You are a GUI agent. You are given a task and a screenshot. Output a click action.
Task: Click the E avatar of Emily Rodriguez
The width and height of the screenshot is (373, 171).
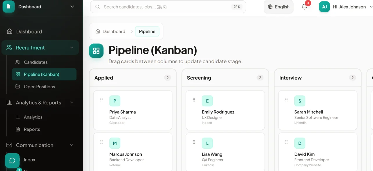coord(207,101)
